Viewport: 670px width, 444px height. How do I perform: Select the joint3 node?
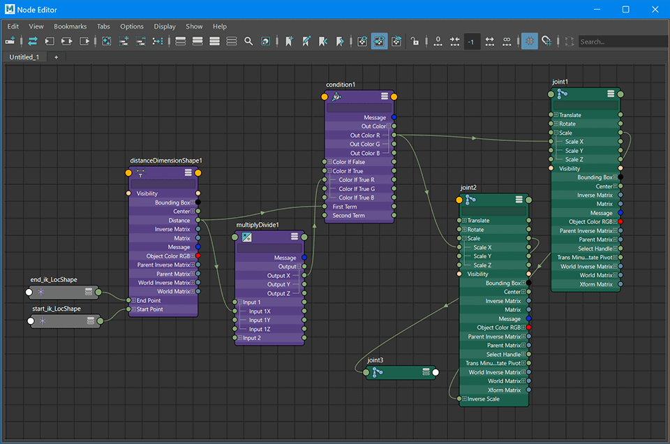401,373
